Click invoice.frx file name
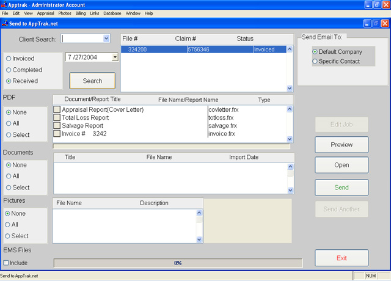The image size is (391, 281). point(222,134)
